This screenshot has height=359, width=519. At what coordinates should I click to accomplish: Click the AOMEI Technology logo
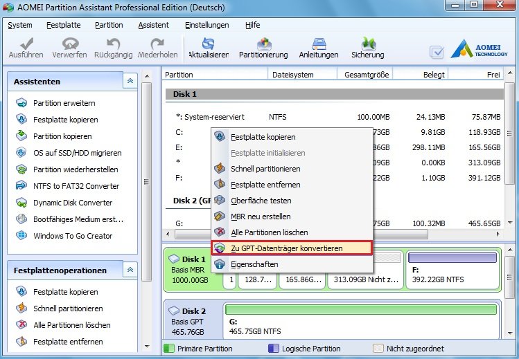click(x=479, y=49)
